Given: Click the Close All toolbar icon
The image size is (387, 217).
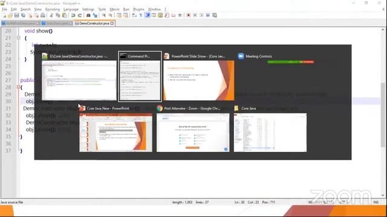Looking at the screenshot, I should coord(36,15).
